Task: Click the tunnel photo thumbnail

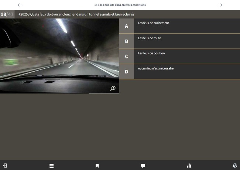Action: pyautogui.click(x=59, y=55)
